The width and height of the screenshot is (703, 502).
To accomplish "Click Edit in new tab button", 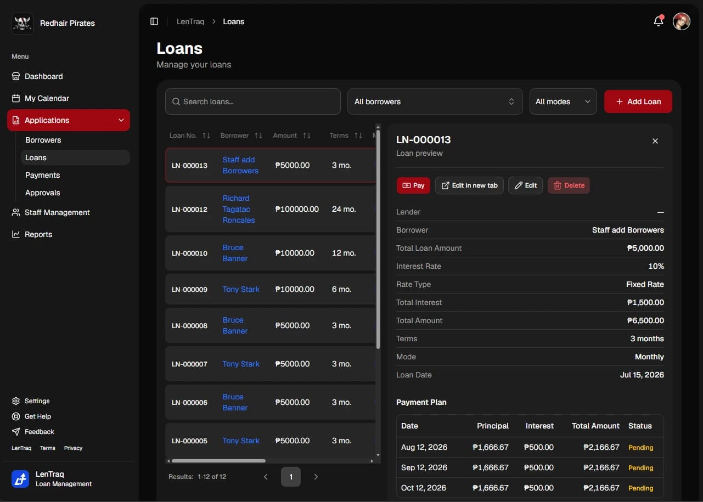I will tap(469, 185).
